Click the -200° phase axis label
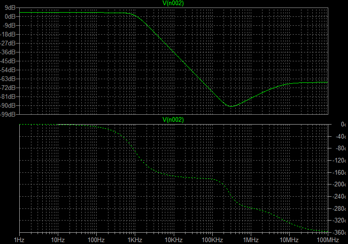 (339, 185)
